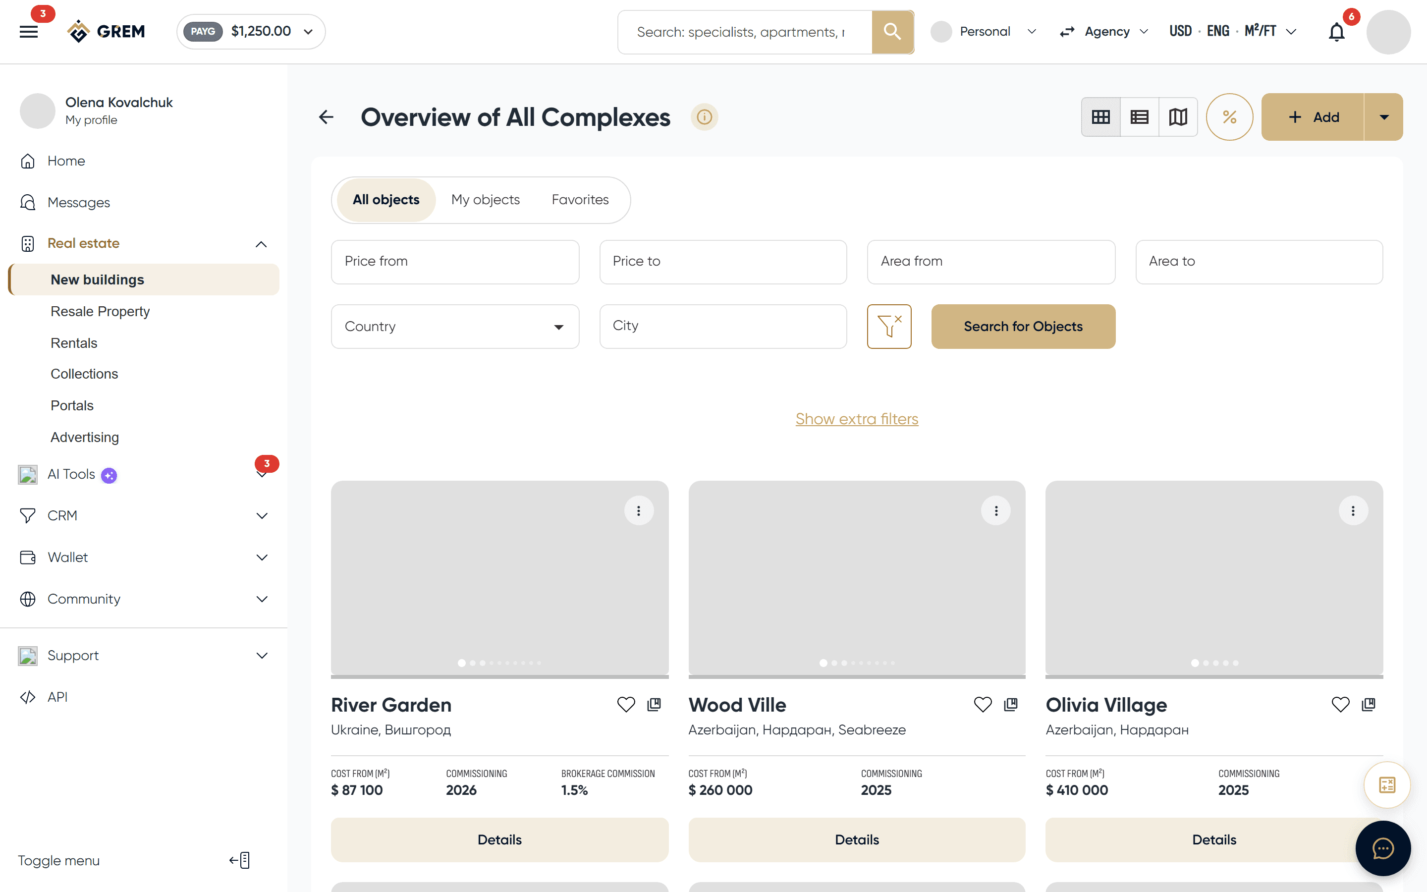Open the floating calculator icon button
Viewport: 1427px width, 892px height.
click(x=1387, y=784)
